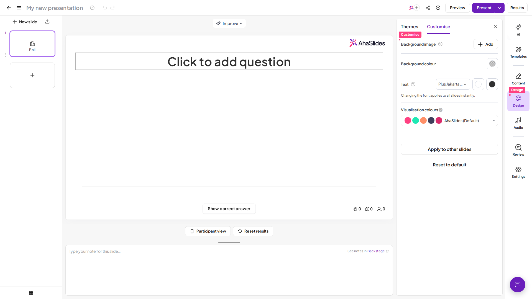Open Participant view
The width and height of the screenshot is (532, 299).
point(208,231)
